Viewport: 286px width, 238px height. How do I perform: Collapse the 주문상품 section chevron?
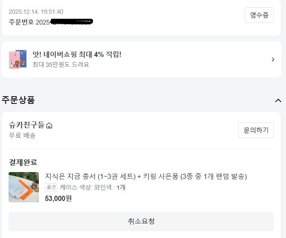point(278,100)
